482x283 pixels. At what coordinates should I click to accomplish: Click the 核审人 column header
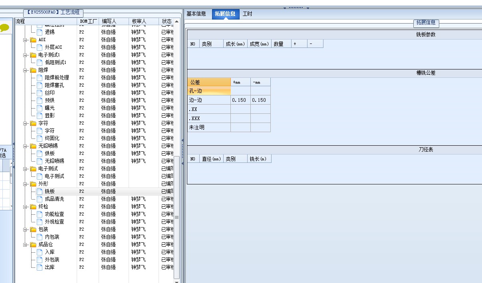click(144, 21)
